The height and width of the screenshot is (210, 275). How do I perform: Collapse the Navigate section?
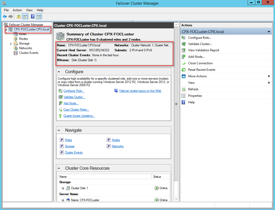[x=59, y=130]
